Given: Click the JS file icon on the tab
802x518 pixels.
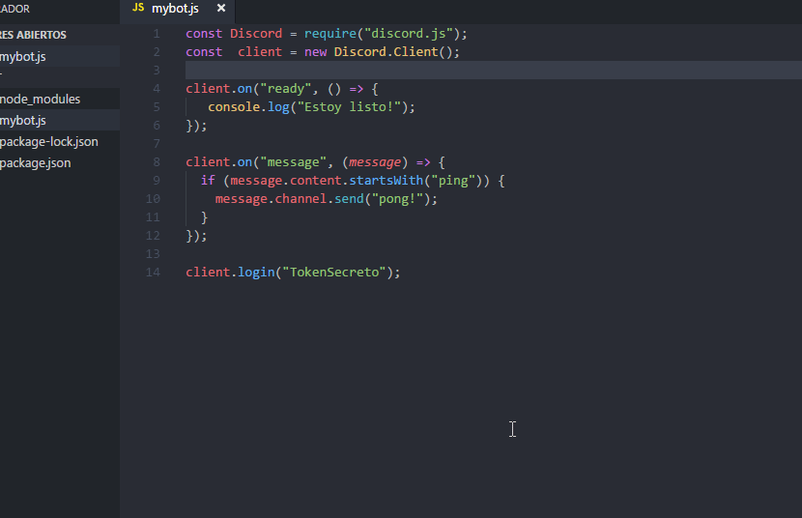Looking at the screenshot, I should click(x=138, y=9).
